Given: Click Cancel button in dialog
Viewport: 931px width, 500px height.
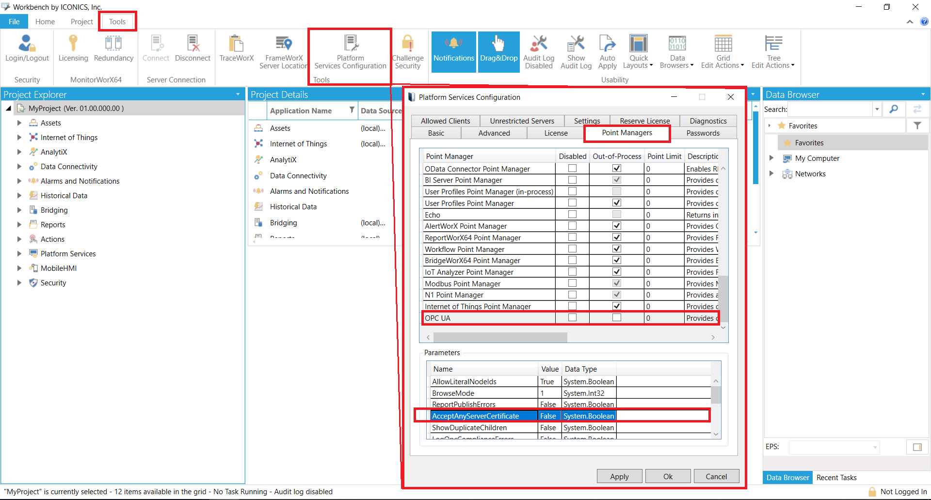Looking at the screenshot, I should [716, 477].
